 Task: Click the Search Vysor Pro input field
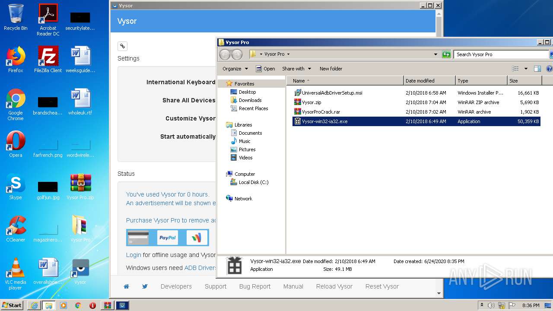click(500, 54)
